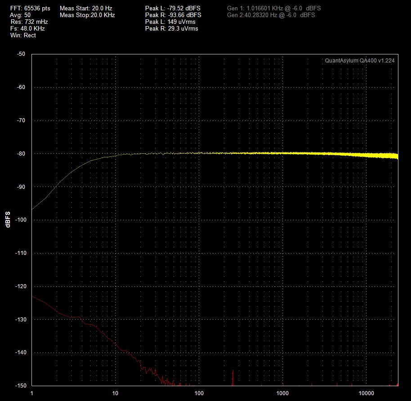411x401 pixels.
Task: Click the -130 label on the Y axis
Action: (x=21, y=320)
